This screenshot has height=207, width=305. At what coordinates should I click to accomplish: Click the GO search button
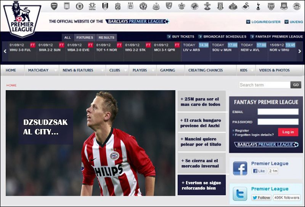(296, 85)
